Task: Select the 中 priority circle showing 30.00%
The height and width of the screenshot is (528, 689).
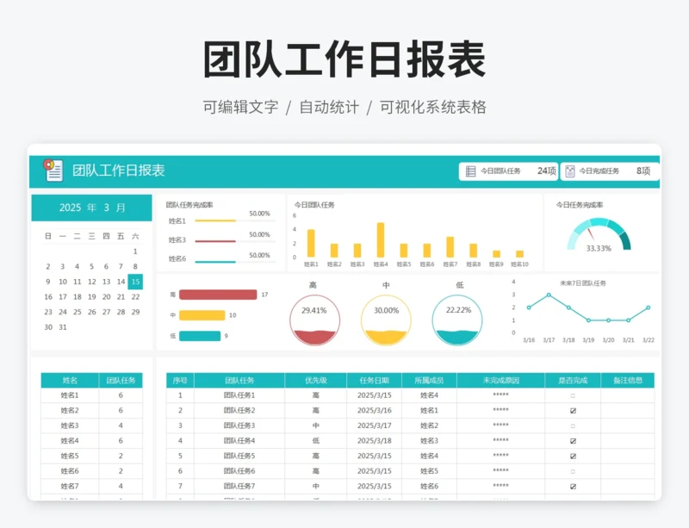Action: coord(386,320)
